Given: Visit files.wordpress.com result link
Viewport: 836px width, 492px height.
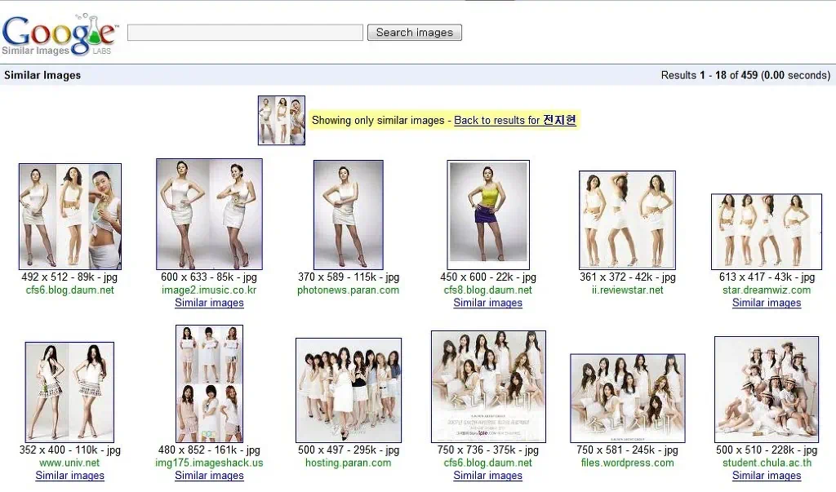Looking at the screenshot, I should click(x=627, y=461).
